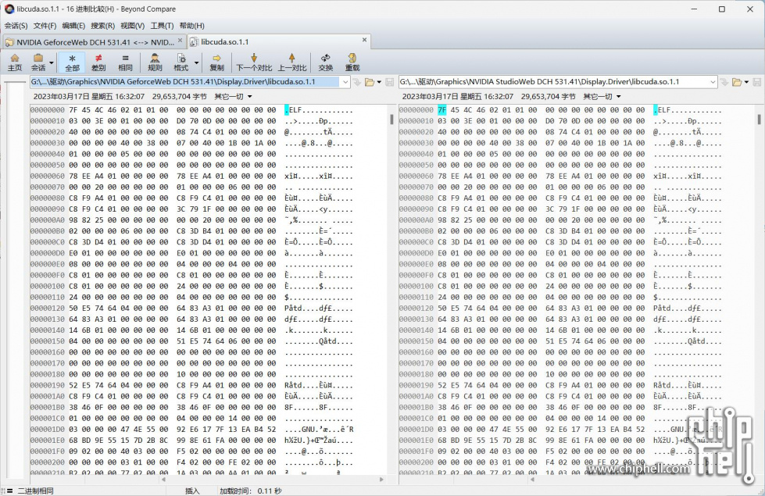Click offset 00000080 in left pane

tap(48, 198)
